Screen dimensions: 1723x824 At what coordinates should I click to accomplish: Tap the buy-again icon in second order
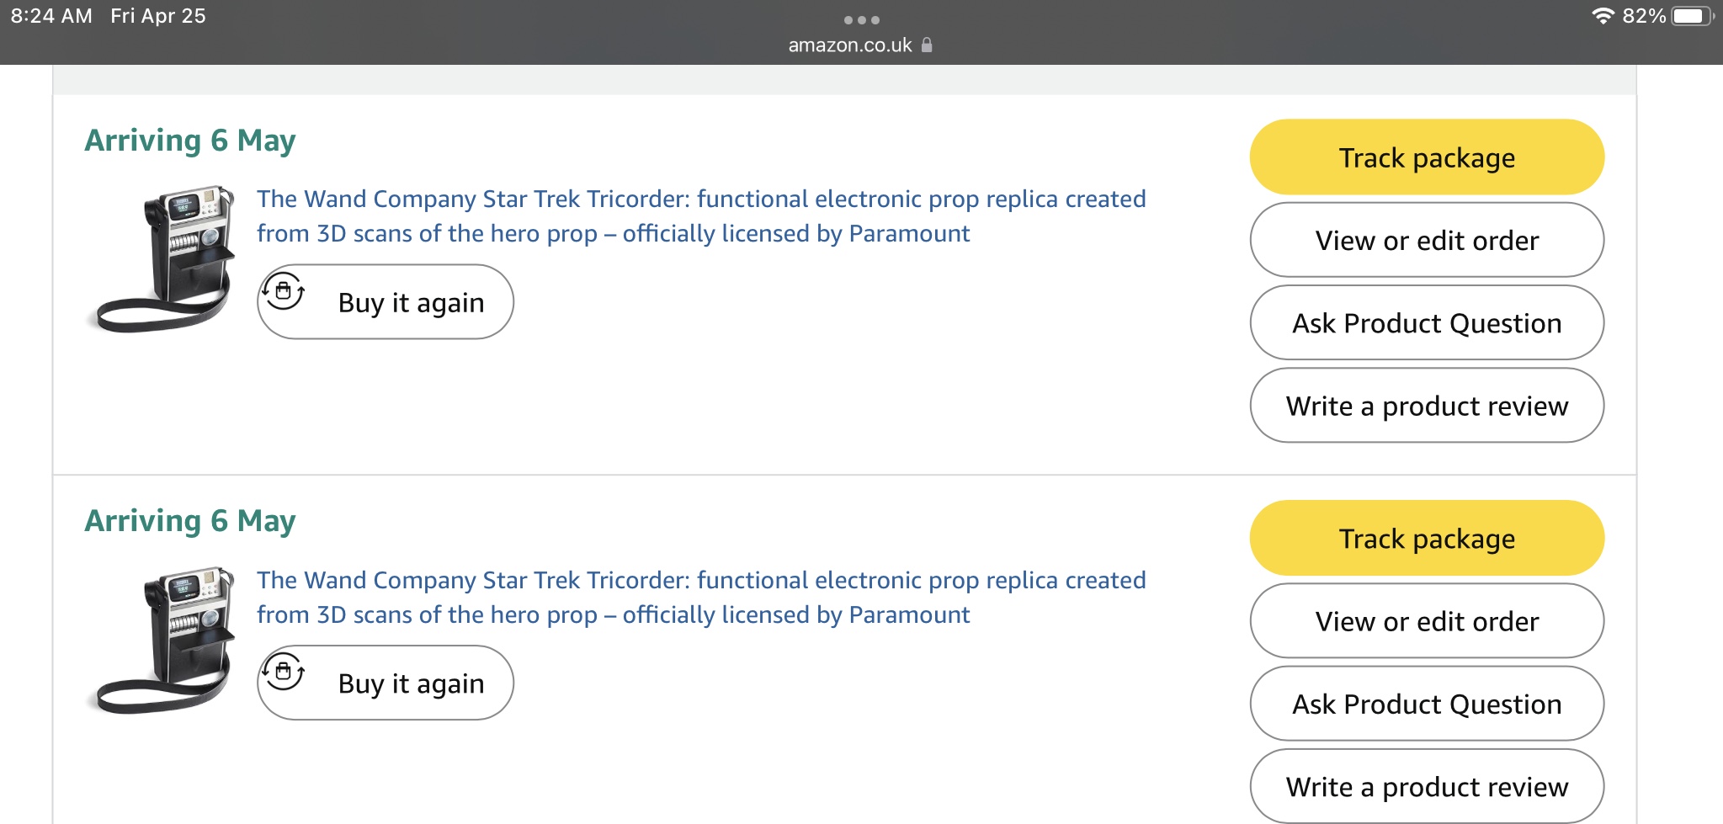click(284, 672)
